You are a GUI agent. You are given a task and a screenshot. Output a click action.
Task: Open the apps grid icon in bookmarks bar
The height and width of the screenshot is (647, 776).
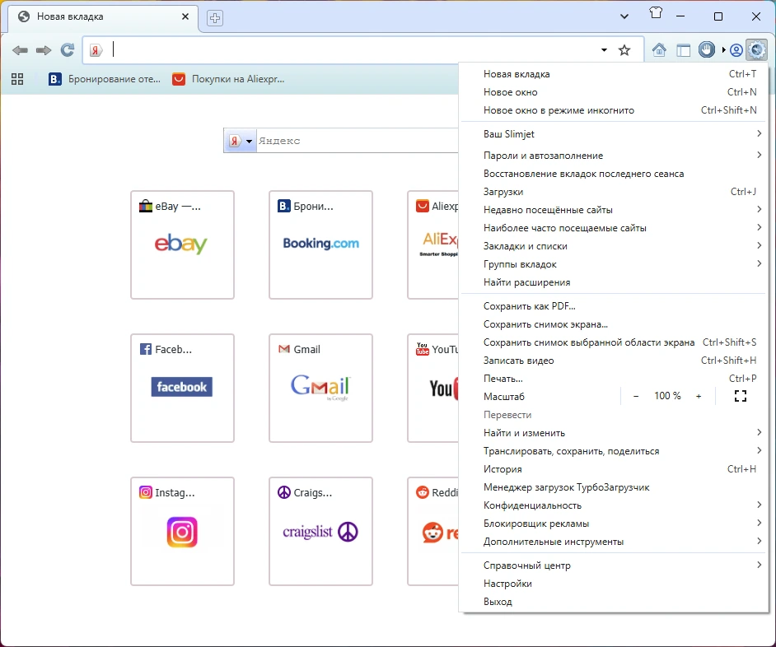pyautogui.click(x=17, y=79)
